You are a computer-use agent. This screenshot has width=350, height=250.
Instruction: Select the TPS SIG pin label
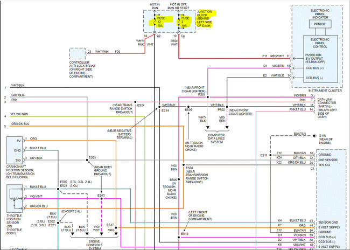(324, 165)
